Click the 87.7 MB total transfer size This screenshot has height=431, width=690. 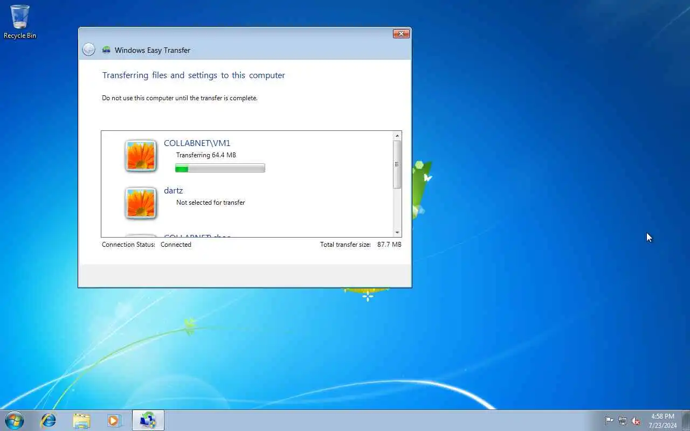(389, 245)
